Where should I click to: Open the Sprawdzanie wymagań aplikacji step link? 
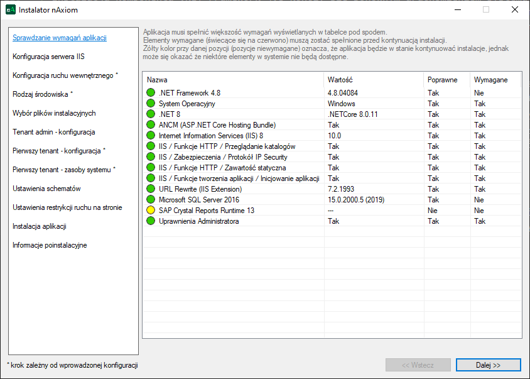point(60,38)
